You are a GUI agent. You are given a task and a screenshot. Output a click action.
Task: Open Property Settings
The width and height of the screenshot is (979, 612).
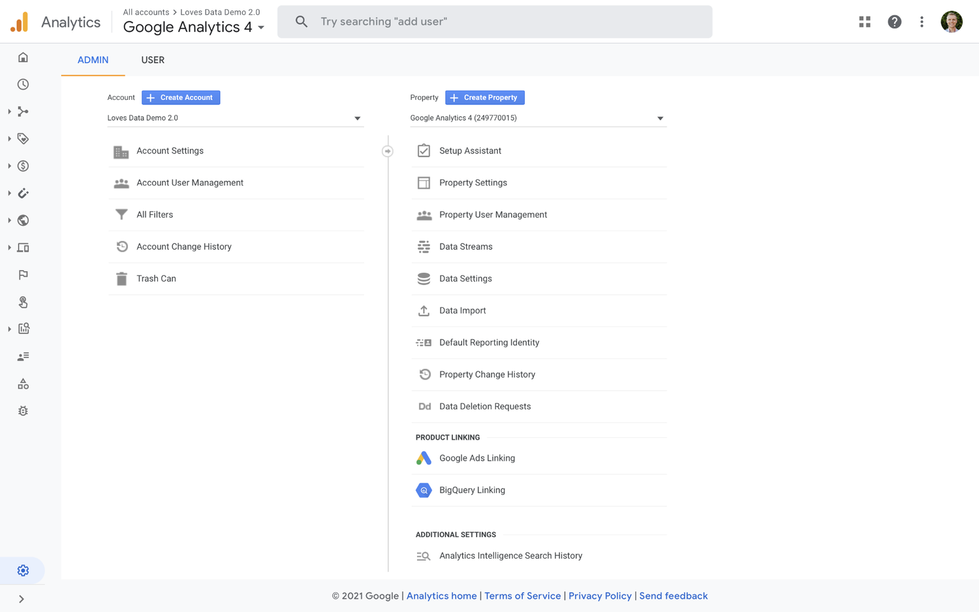[x=538, y=183]
